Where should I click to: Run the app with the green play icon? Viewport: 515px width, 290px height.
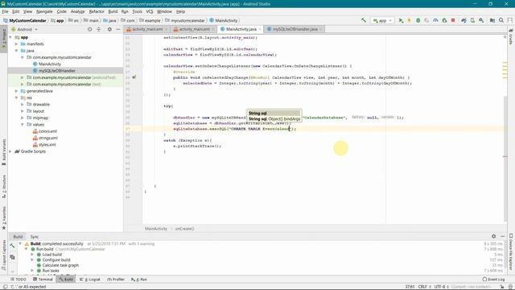(x=401, y=20)
